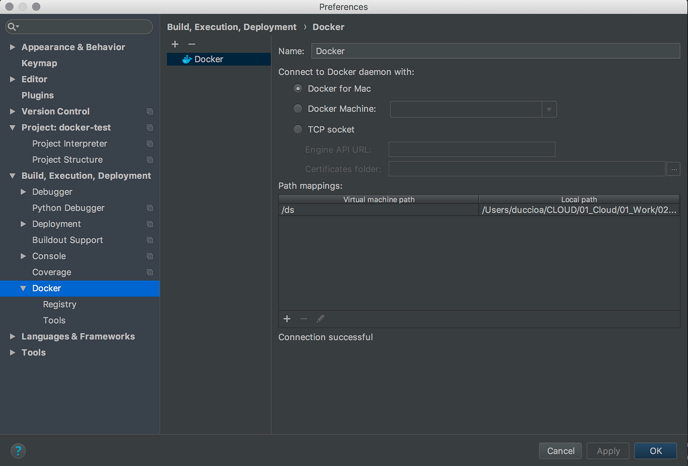Select the Docker Machine radio option
688x466 pixels.
tap(298, 109)
